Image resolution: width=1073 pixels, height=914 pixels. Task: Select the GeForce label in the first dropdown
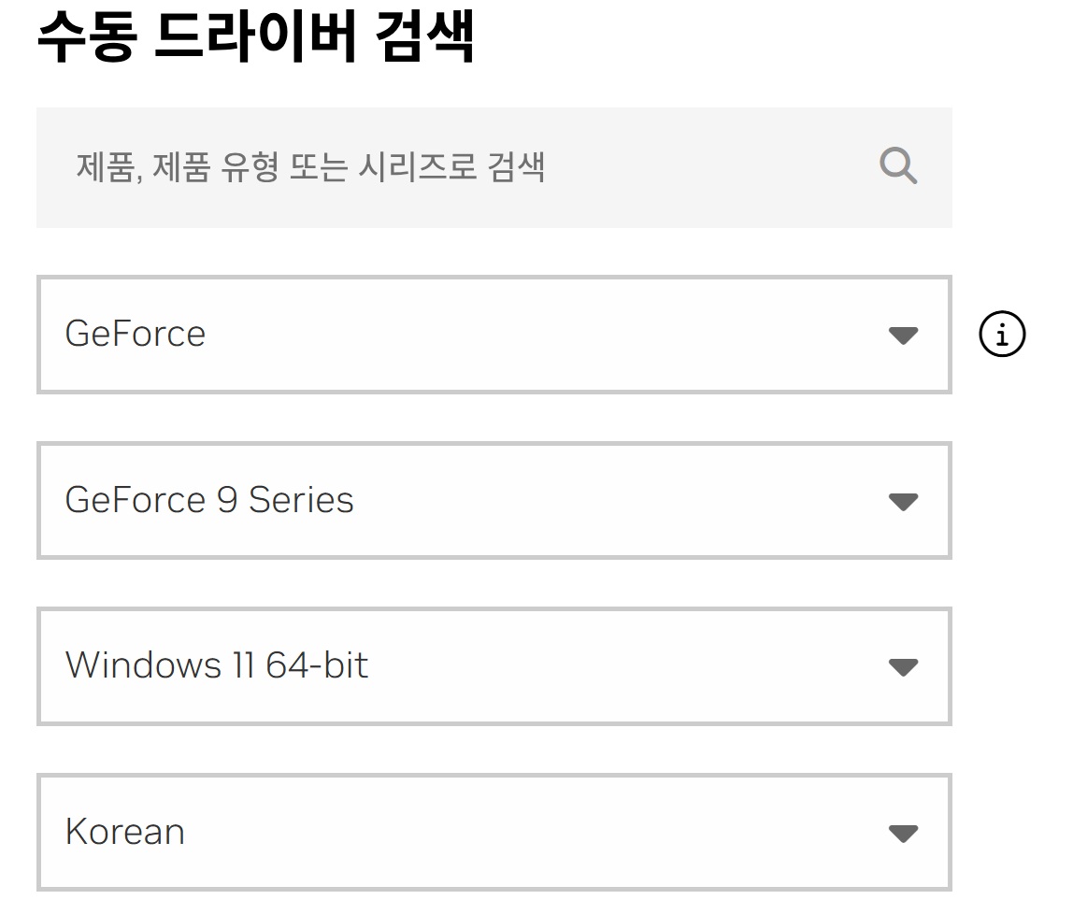click(136, 334)
